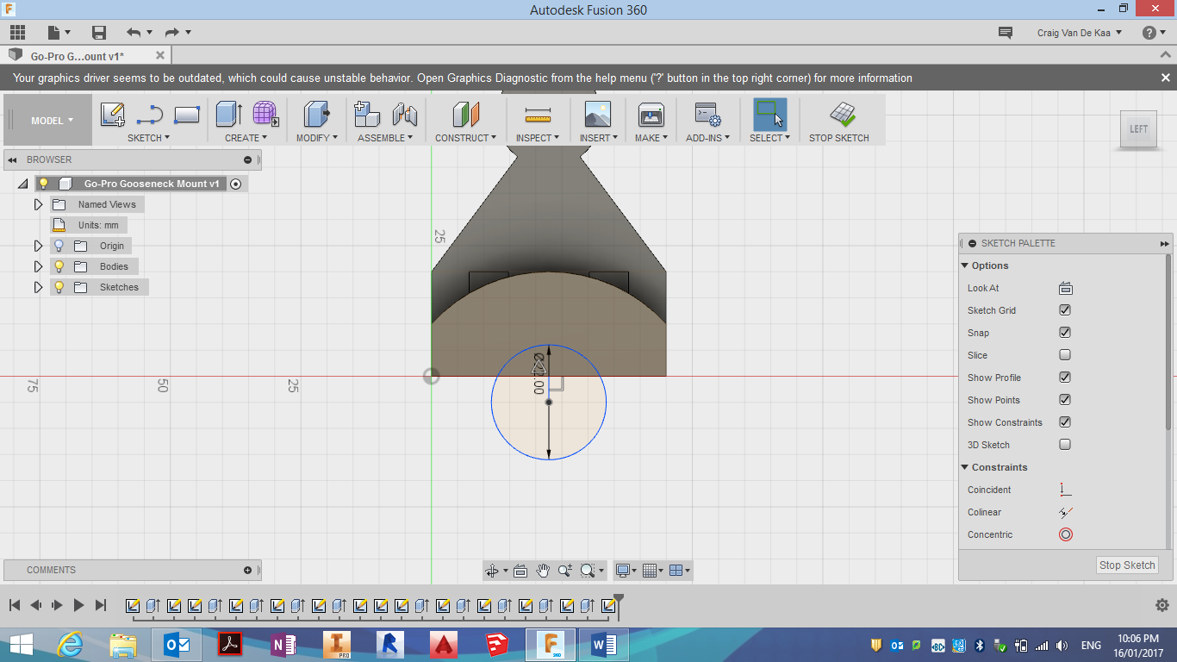Select the Press Pull modify icon
This screenshot has width=1177, height=662.
point(317,115)
